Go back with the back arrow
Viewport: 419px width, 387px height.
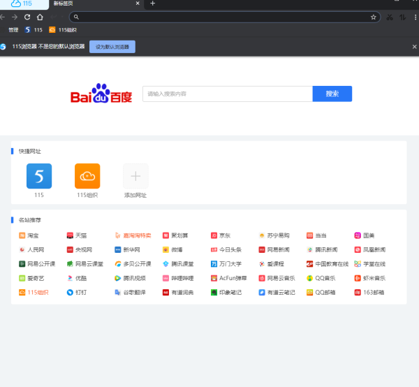point(2,17)
